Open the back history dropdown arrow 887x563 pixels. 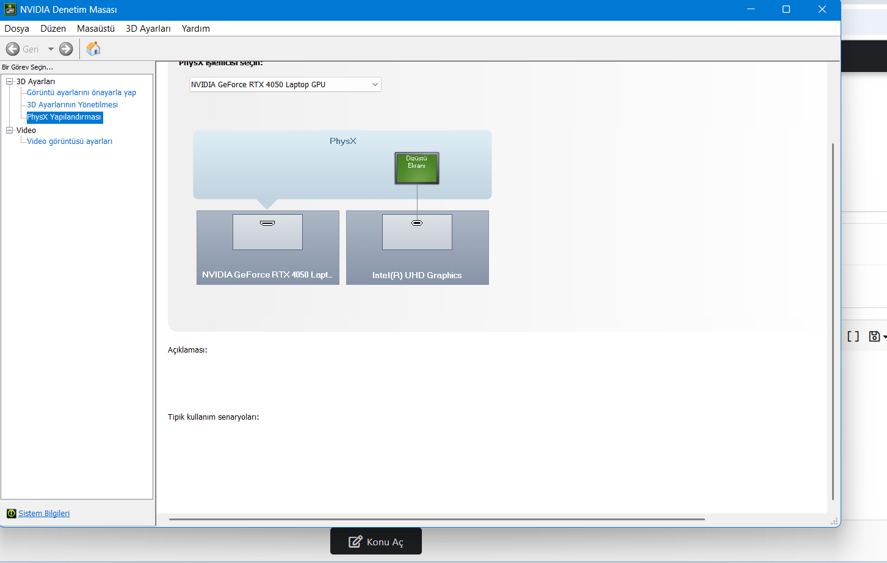(51, 49)
